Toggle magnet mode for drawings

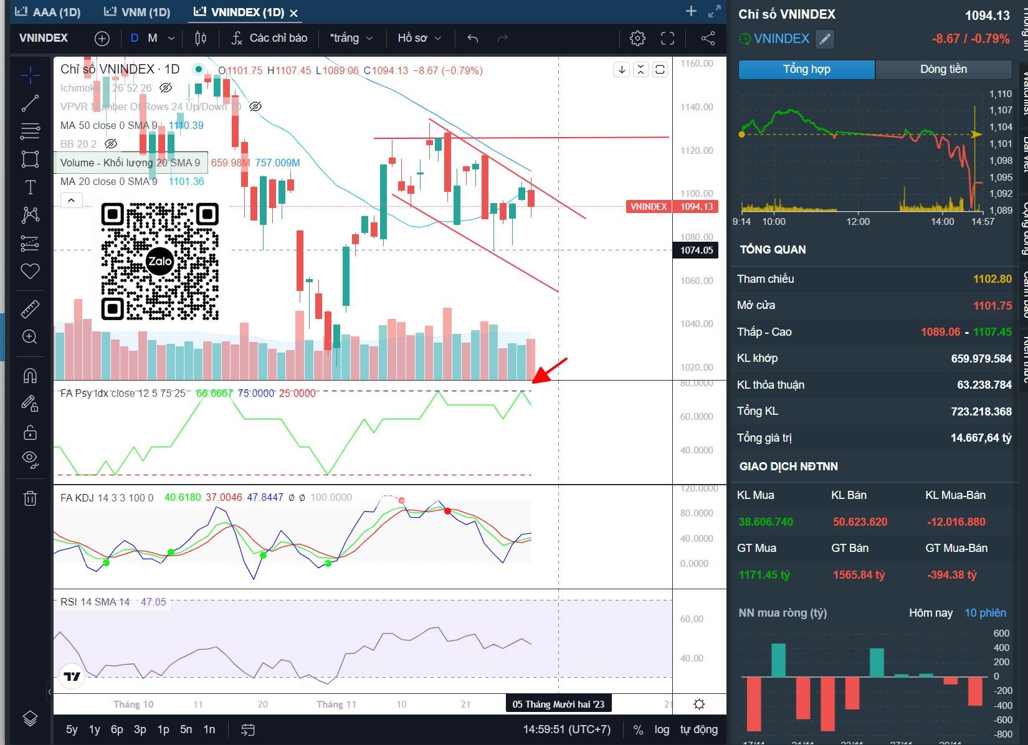coord(30,375)
